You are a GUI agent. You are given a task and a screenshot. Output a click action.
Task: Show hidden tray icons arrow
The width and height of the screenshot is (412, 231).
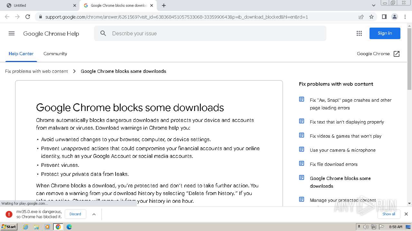[x=359, y=227]
